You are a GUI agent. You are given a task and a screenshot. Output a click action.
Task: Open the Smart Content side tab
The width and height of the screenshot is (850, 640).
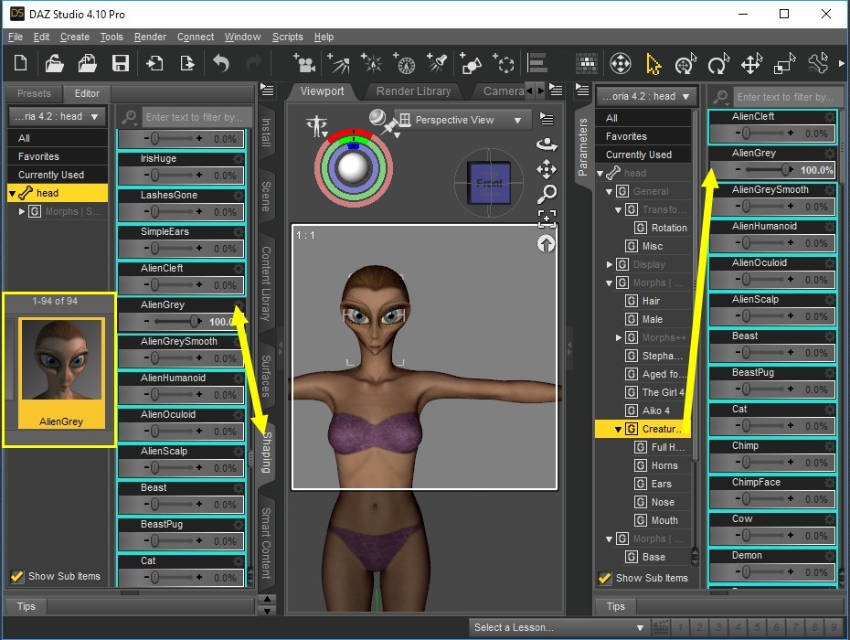coord(266,543)
